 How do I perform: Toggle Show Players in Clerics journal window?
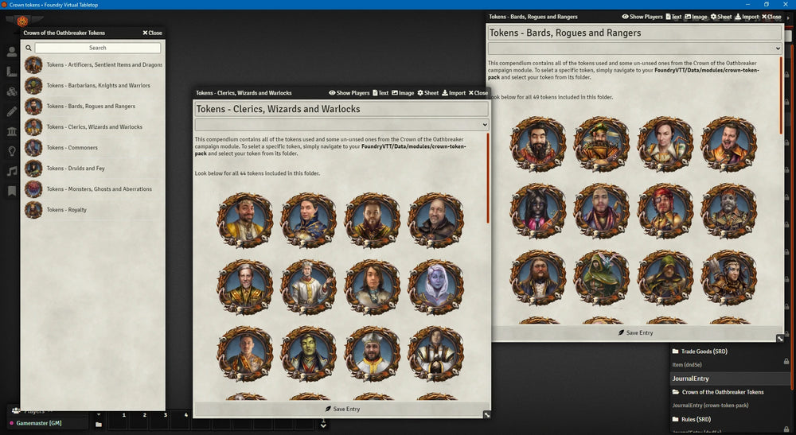coord(349,93)
